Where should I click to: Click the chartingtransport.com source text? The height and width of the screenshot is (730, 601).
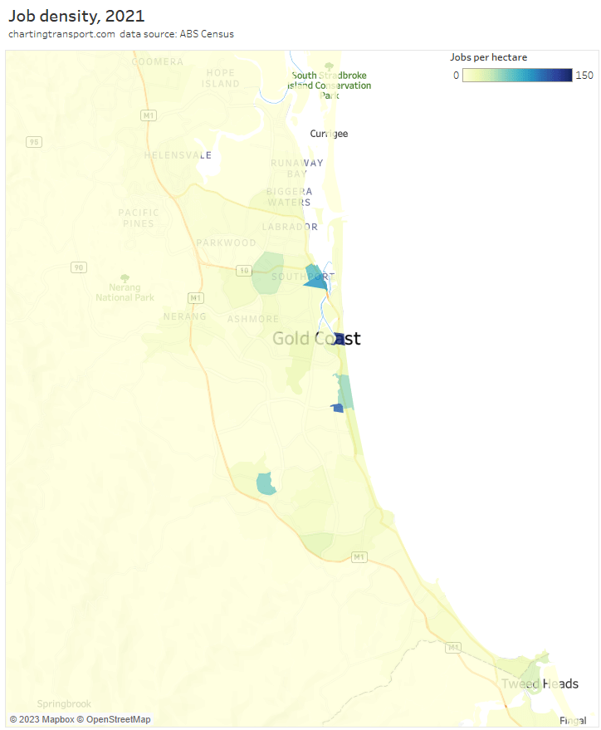pos(61,34)
